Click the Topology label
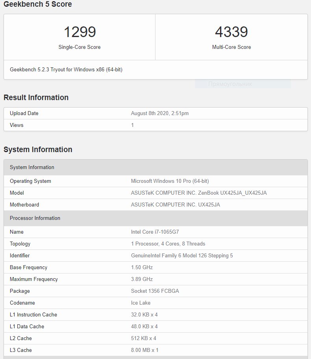311x359 pixels. click(x=20, y=244)
